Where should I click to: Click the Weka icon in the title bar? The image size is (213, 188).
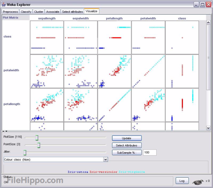coord(4,4)
